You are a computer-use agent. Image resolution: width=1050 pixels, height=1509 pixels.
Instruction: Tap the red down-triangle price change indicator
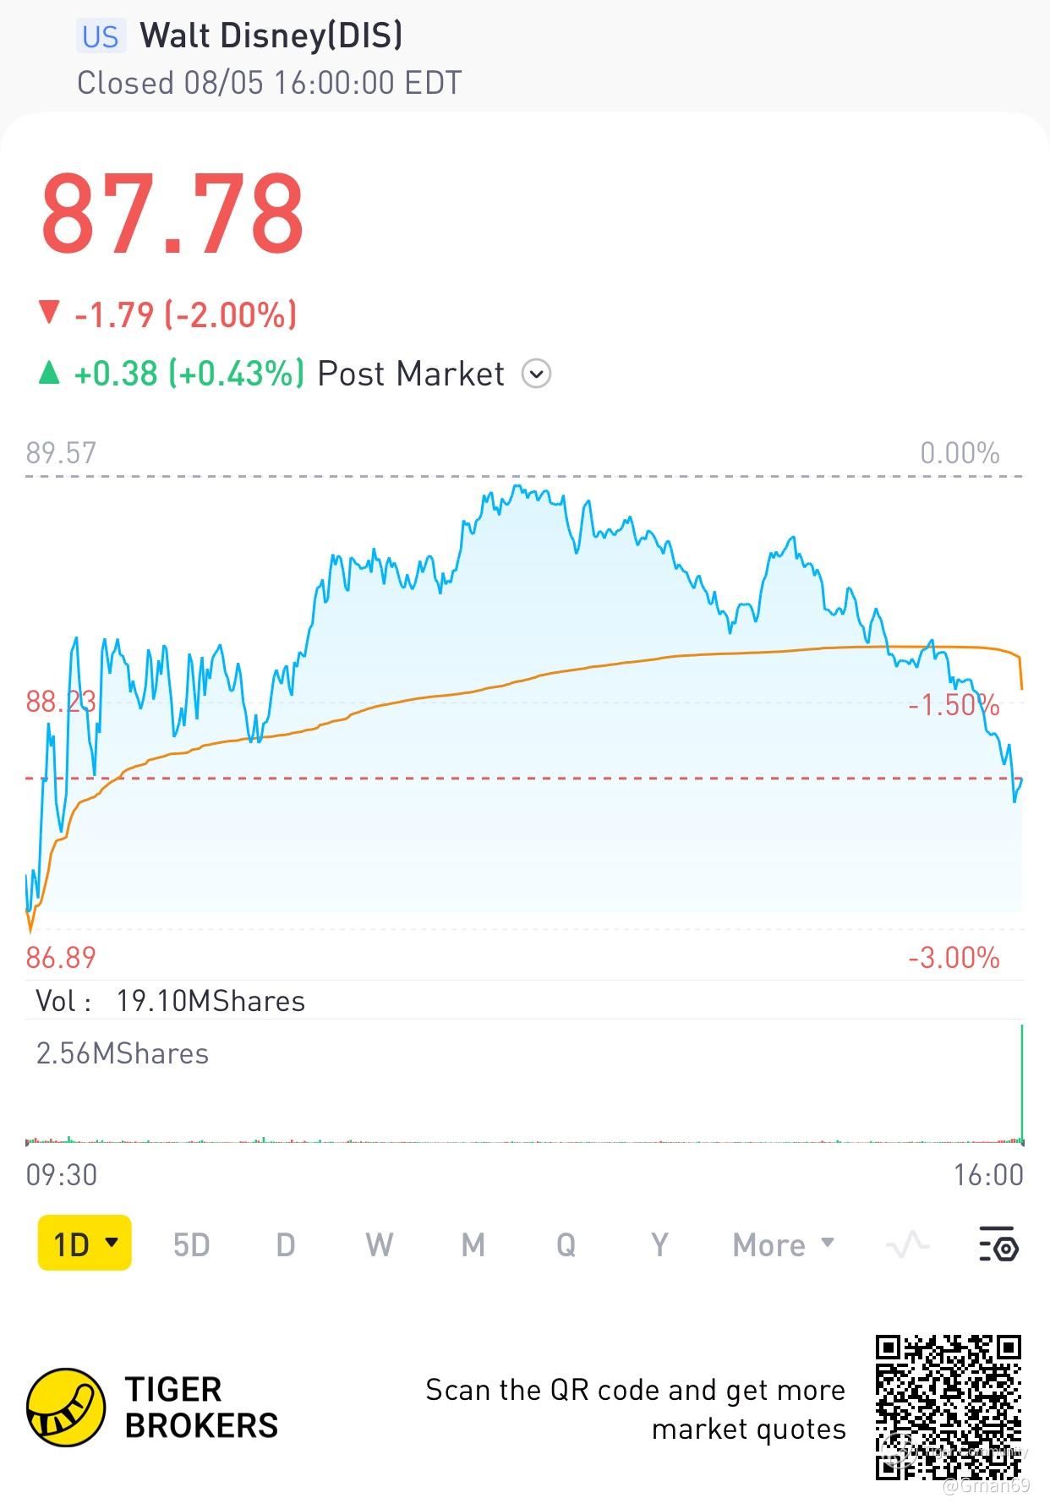[x=50, y=313]
